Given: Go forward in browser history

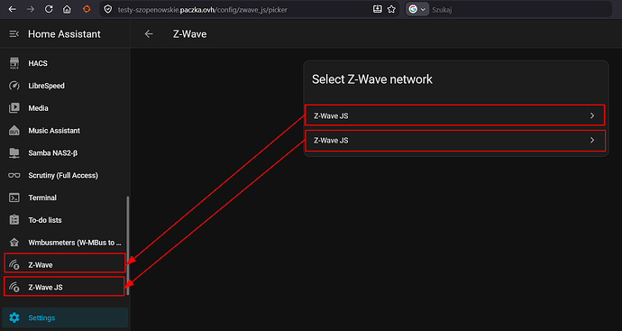Looking at the screenshot, I should click(x=31, y=10).
